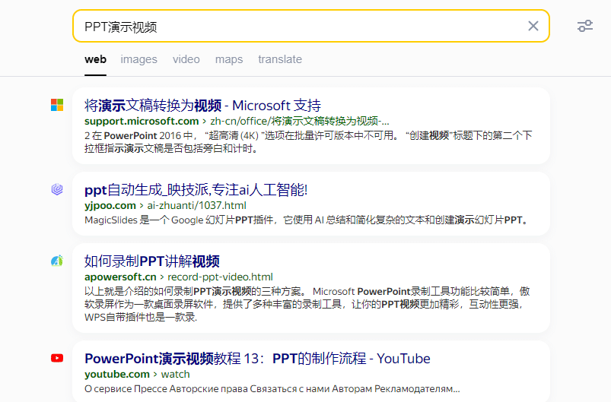Open record-ppt-video.html path link

220,277
